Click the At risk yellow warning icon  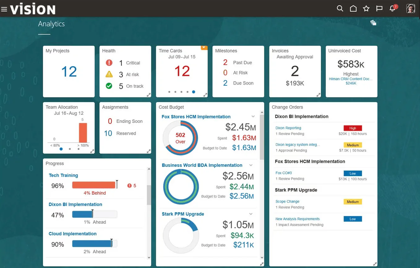(109, 74)
